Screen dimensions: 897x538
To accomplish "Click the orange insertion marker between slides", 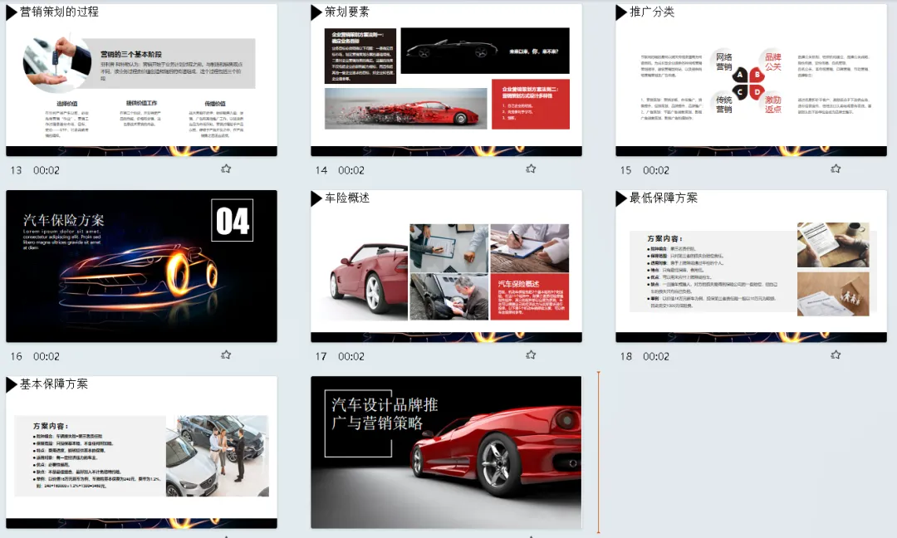I will [x=596, y=452].
